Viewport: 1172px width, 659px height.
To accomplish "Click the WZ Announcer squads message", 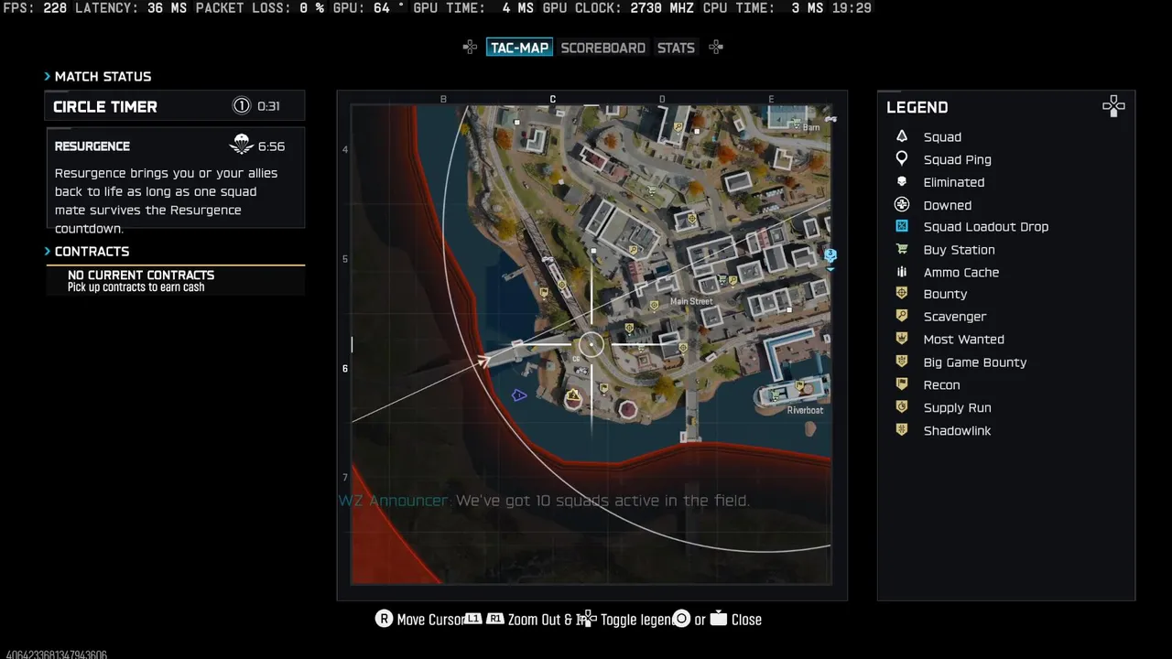I will [544, 501].
